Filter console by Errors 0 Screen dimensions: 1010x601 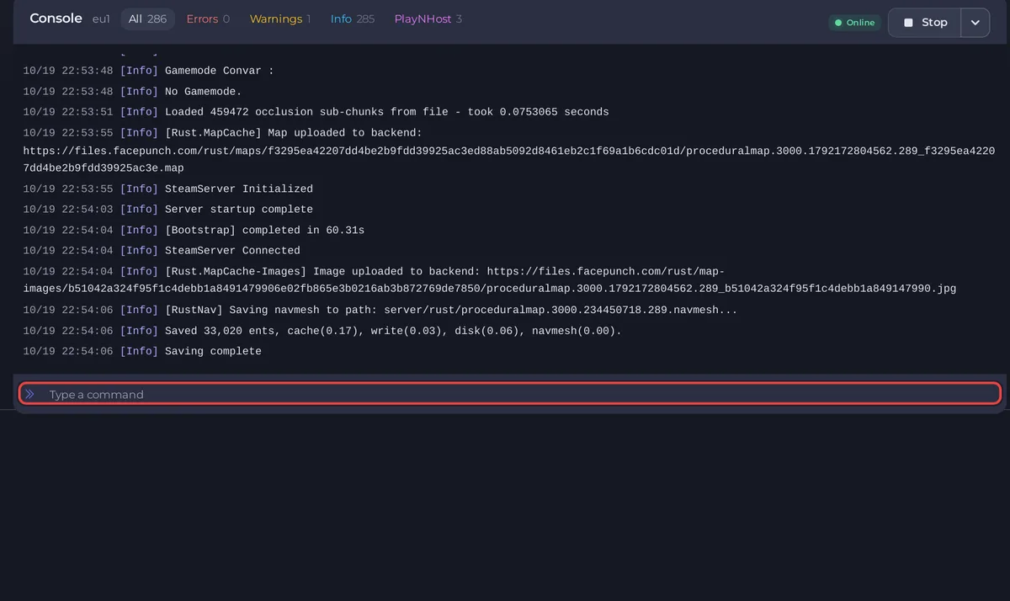coord(208,19)
